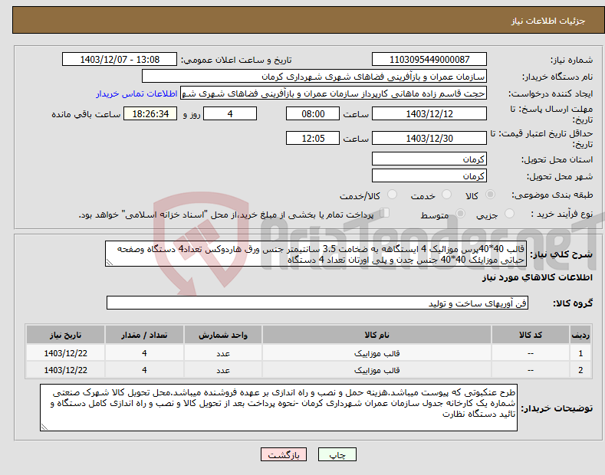Click the response deadline date 1403/12/12
This screenshot has width=605, height=475.
coord(429,113)
